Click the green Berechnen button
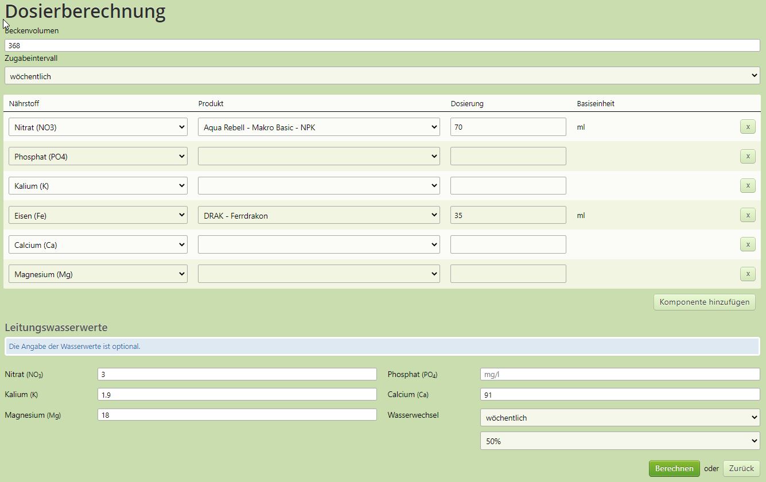 (x=674, y=468)
